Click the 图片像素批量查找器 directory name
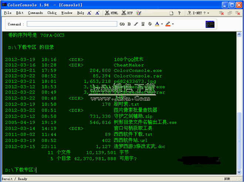The width and height of the screenshot is (244, 182). [135, 110]
